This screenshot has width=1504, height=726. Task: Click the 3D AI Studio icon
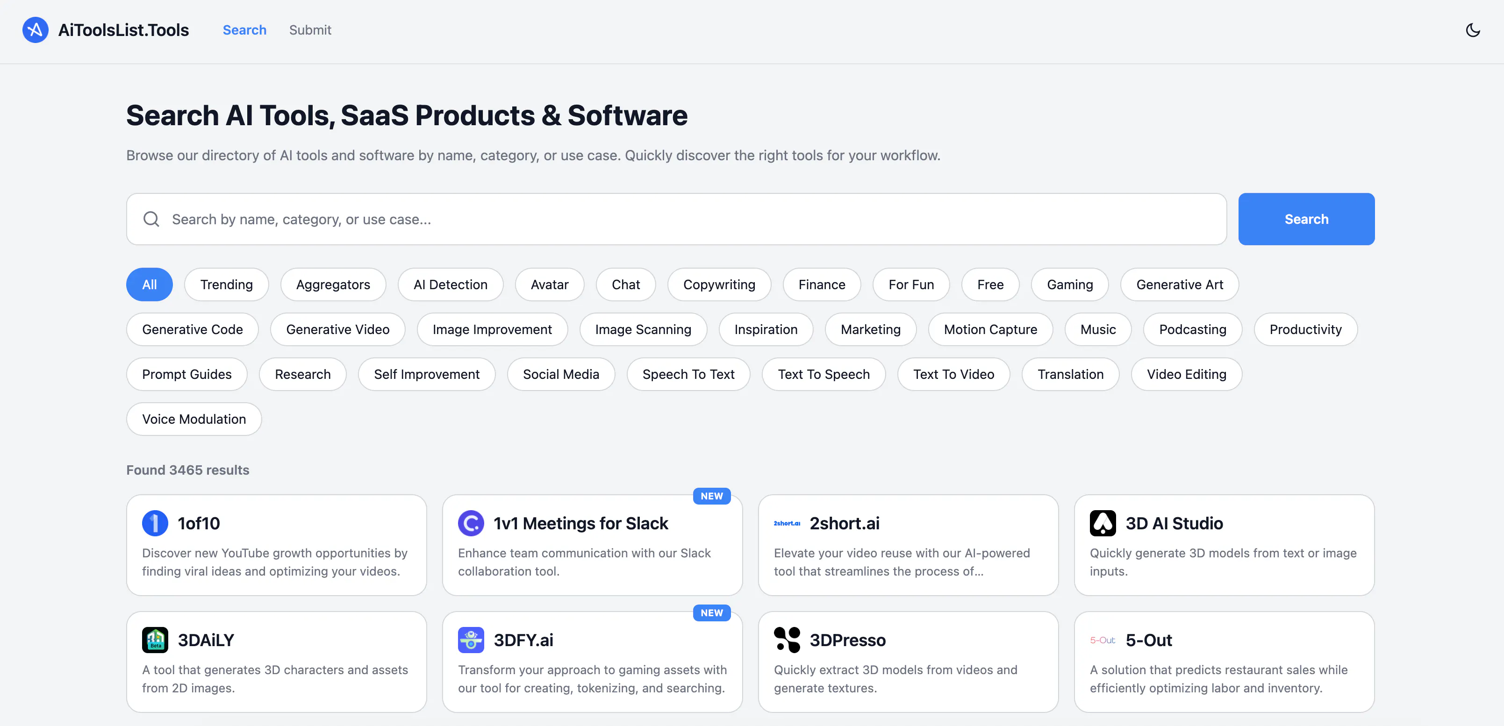(x=1103, y=523)
